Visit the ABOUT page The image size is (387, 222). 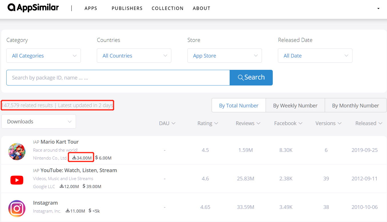[202, 8]
